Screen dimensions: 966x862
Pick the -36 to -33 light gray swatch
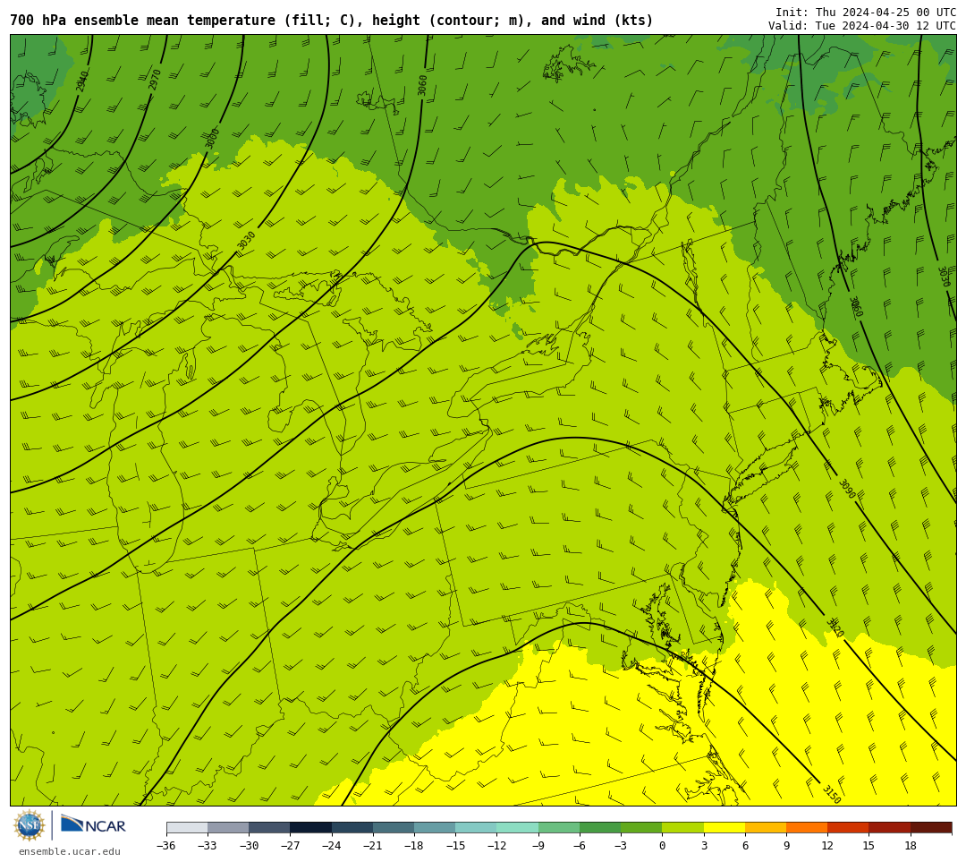point(187,828)
